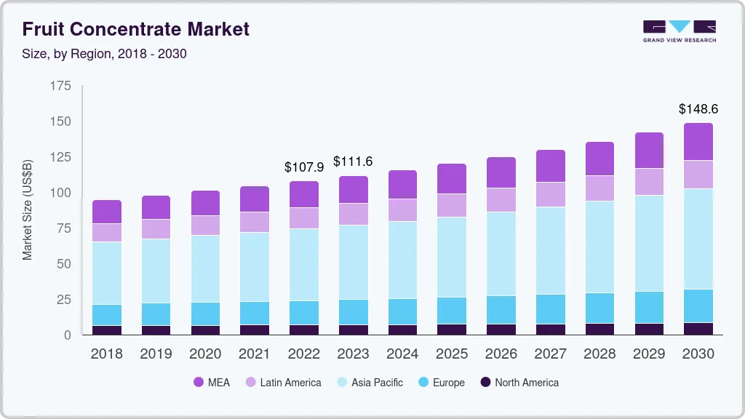Click the $107.9 data label
Screen dimensions: 745x419
(x=304, y=167)
